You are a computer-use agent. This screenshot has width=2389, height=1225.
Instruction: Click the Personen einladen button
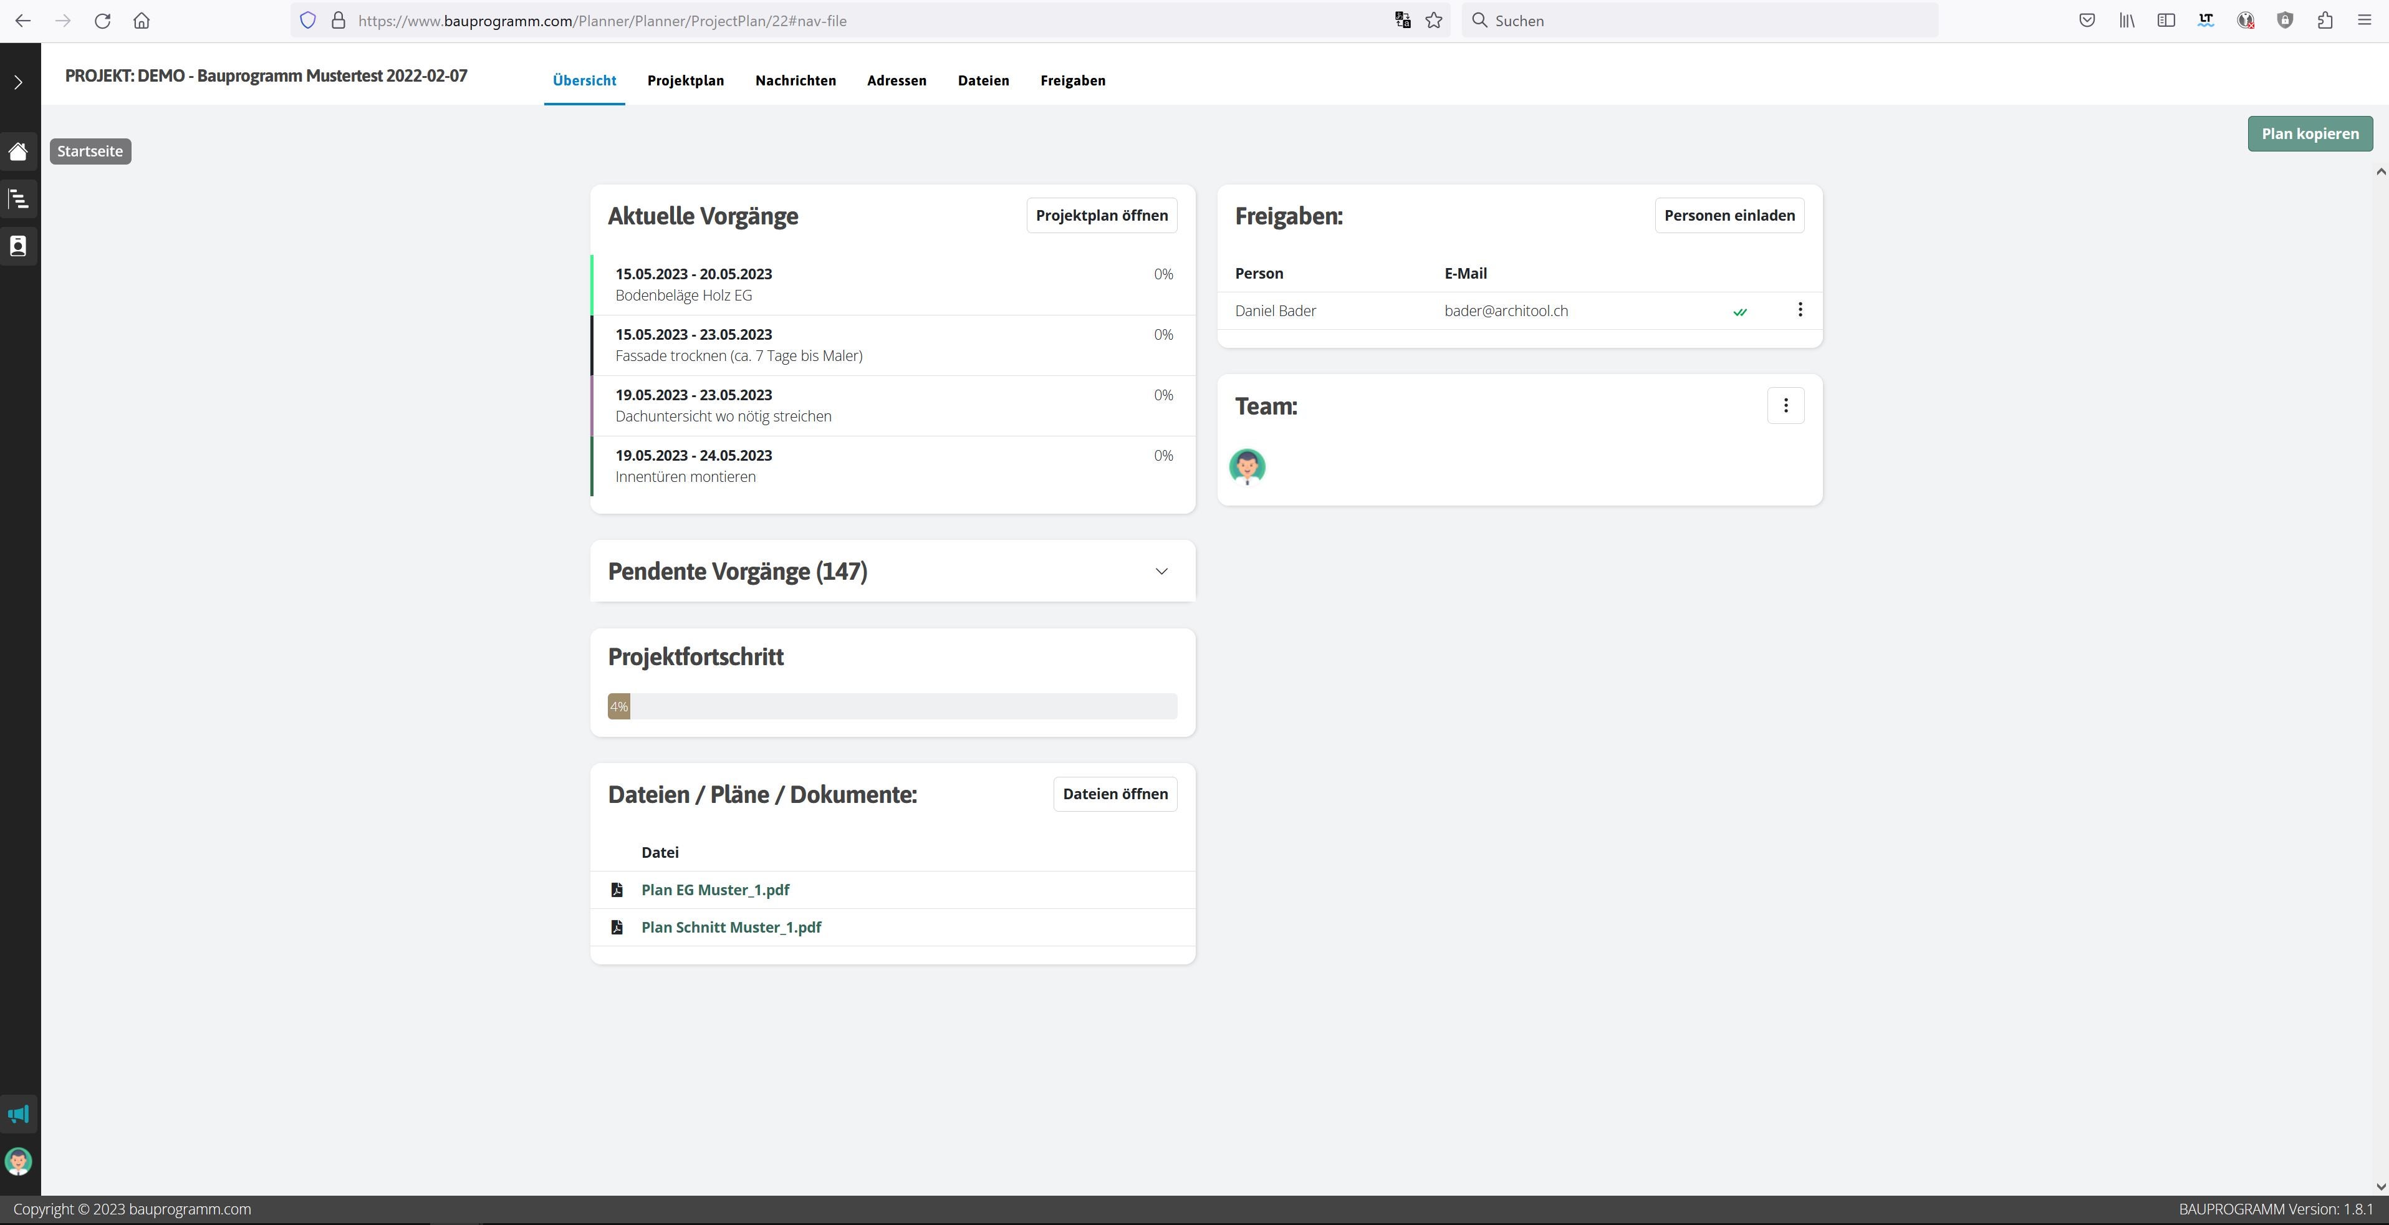click(1729, 215)
